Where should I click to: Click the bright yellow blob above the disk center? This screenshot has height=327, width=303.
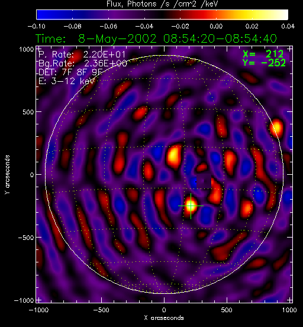click(x=173, y=156)
